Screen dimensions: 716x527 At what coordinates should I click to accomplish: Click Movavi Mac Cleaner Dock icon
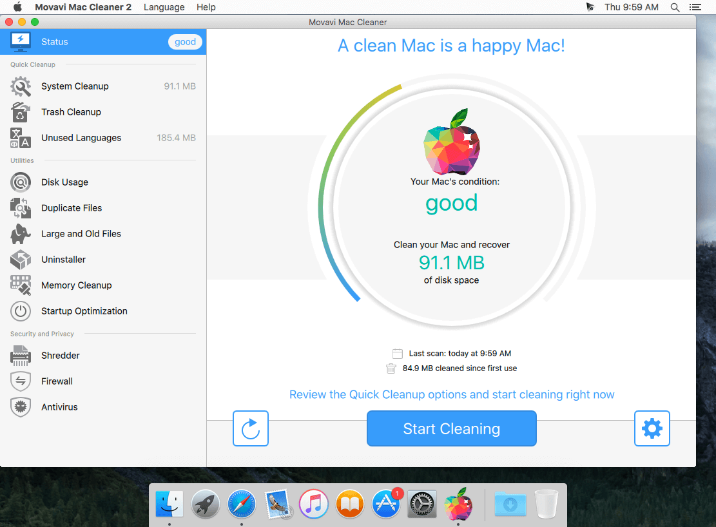tap(458, 504)
